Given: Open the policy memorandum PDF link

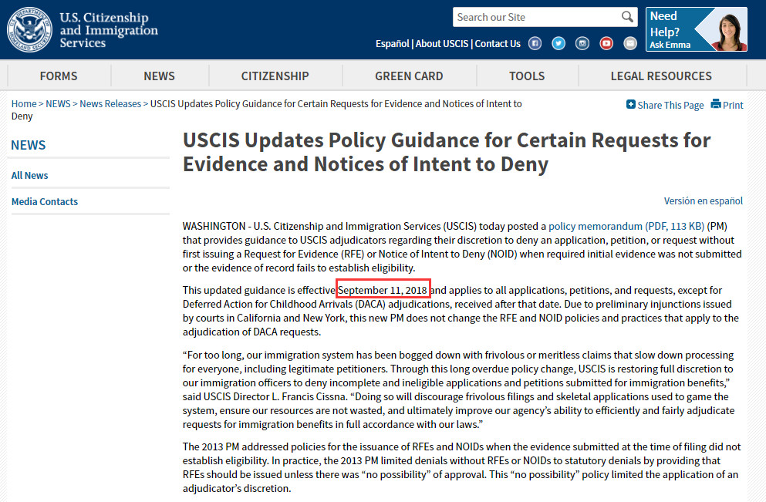Looking at the screenshot, I should pos(626,227).
